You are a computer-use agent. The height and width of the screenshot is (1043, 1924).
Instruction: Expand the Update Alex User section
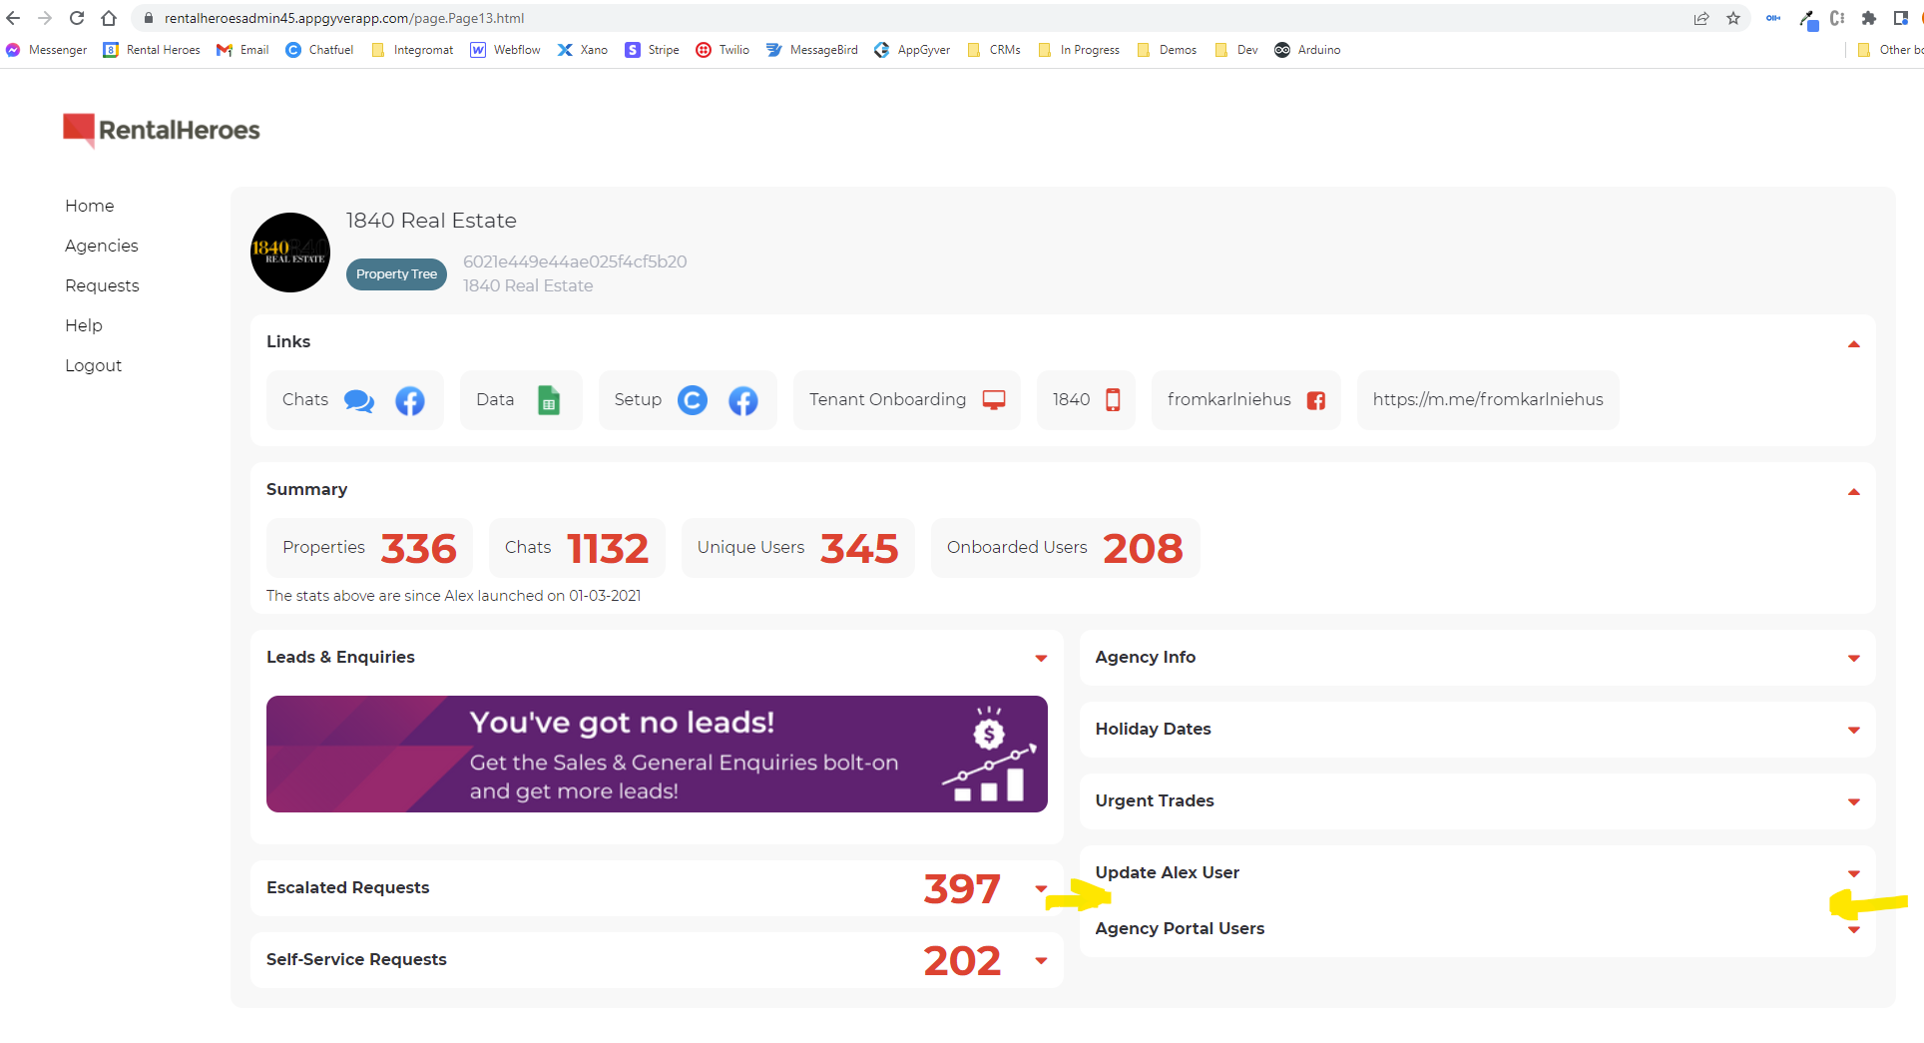tap(1854, 873)
